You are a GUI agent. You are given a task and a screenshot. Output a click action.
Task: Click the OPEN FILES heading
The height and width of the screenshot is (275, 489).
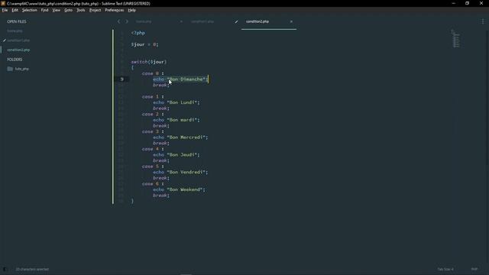(17, 21)
